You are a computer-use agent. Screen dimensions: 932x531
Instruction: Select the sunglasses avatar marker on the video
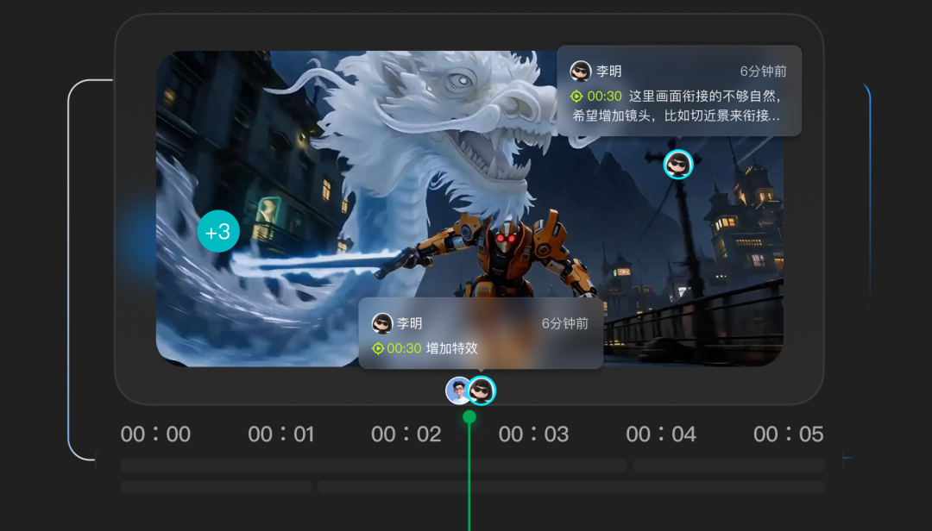(x=677, y=164)
